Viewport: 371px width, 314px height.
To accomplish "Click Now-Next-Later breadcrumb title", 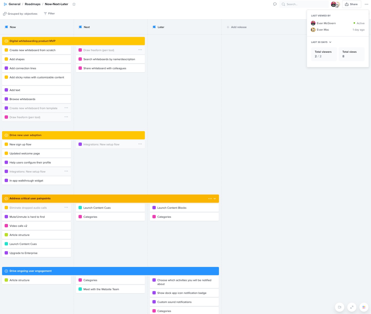I will (x=57, y=4).
